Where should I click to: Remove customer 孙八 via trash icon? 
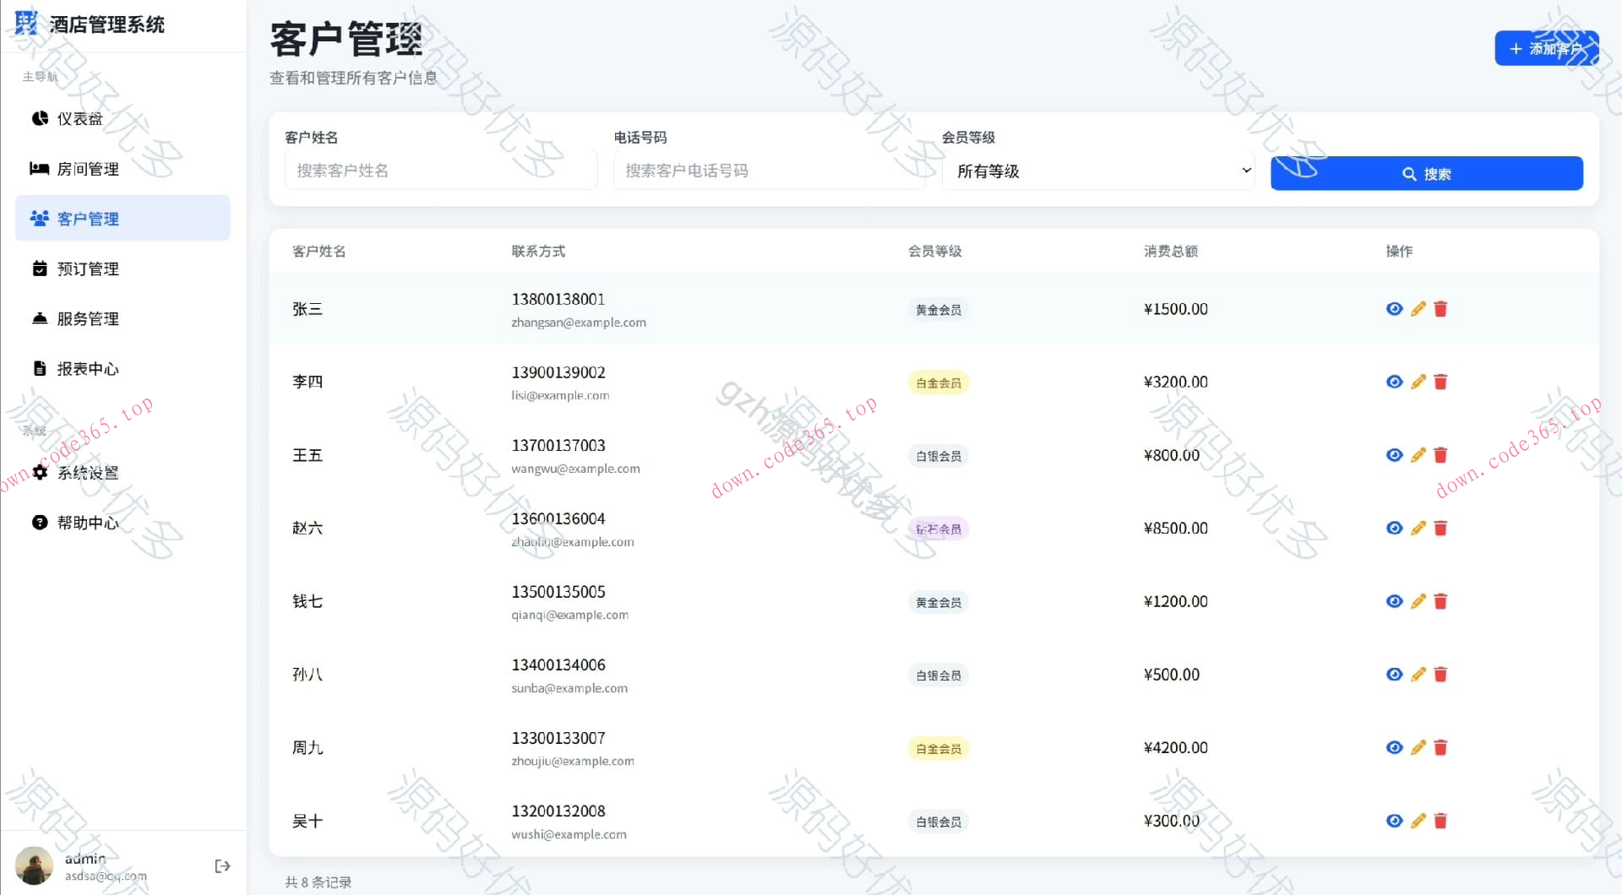pos(1440,674)
